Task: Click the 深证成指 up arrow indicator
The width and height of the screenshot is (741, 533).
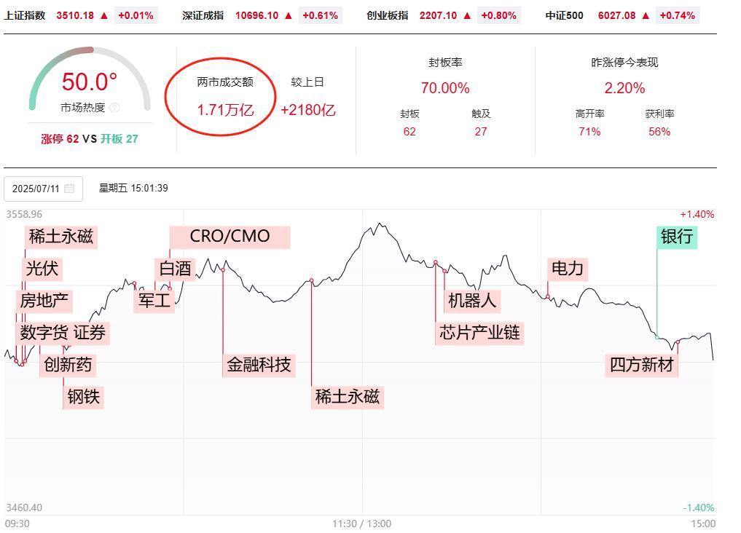Action: pos(289,15)
